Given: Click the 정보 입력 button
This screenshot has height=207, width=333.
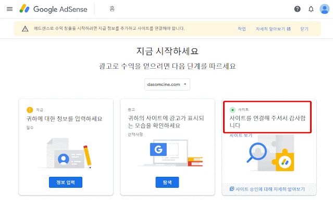Looking at the screenshot, I should [66, 182].
